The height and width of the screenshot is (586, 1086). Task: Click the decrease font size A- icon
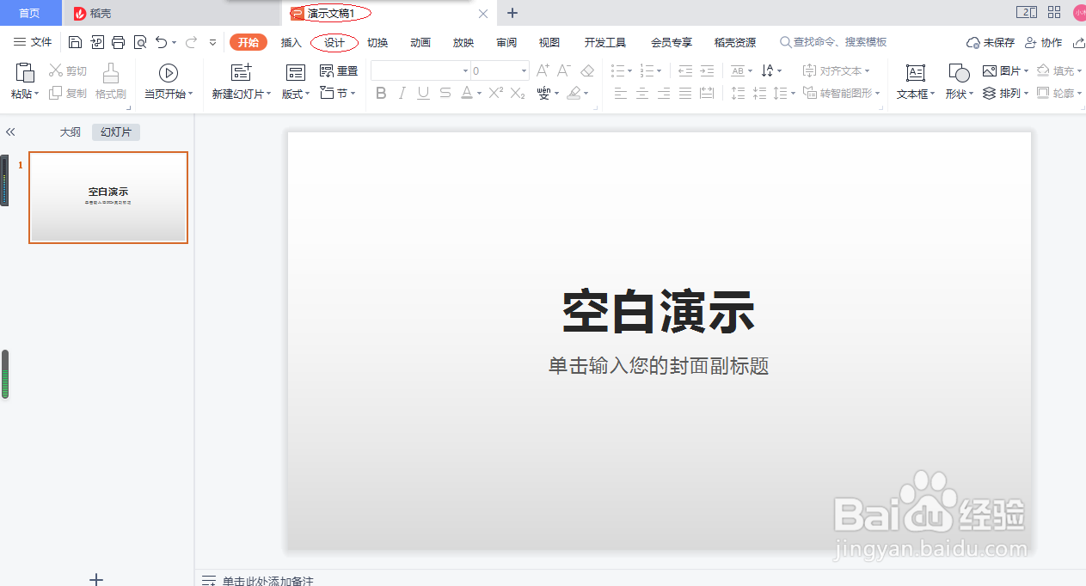[564, 70]
